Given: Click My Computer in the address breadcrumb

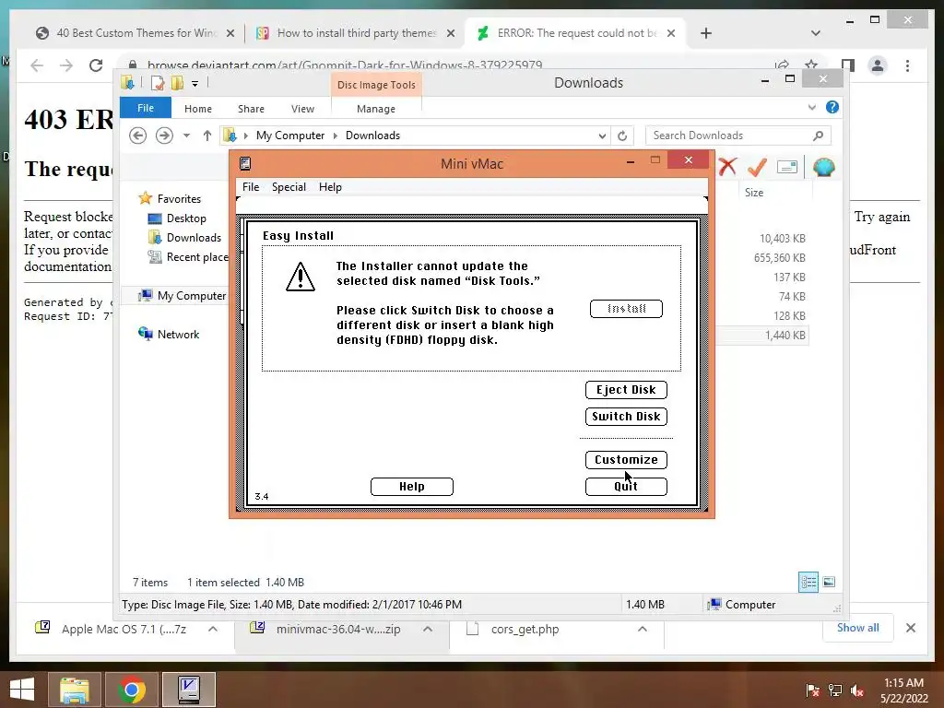Looking at the screenshot, I should click(290, 136).
